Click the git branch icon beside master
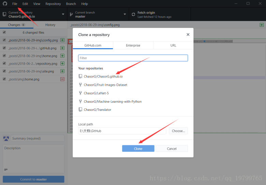The width and height of the screenshot is (266, 185). (71, 14)
